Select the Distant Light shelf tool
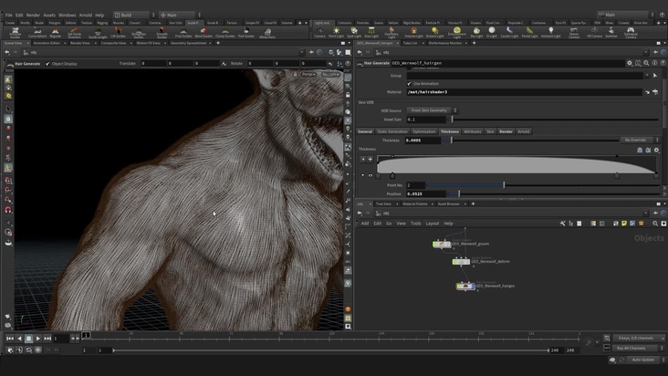 pos(433,32)
